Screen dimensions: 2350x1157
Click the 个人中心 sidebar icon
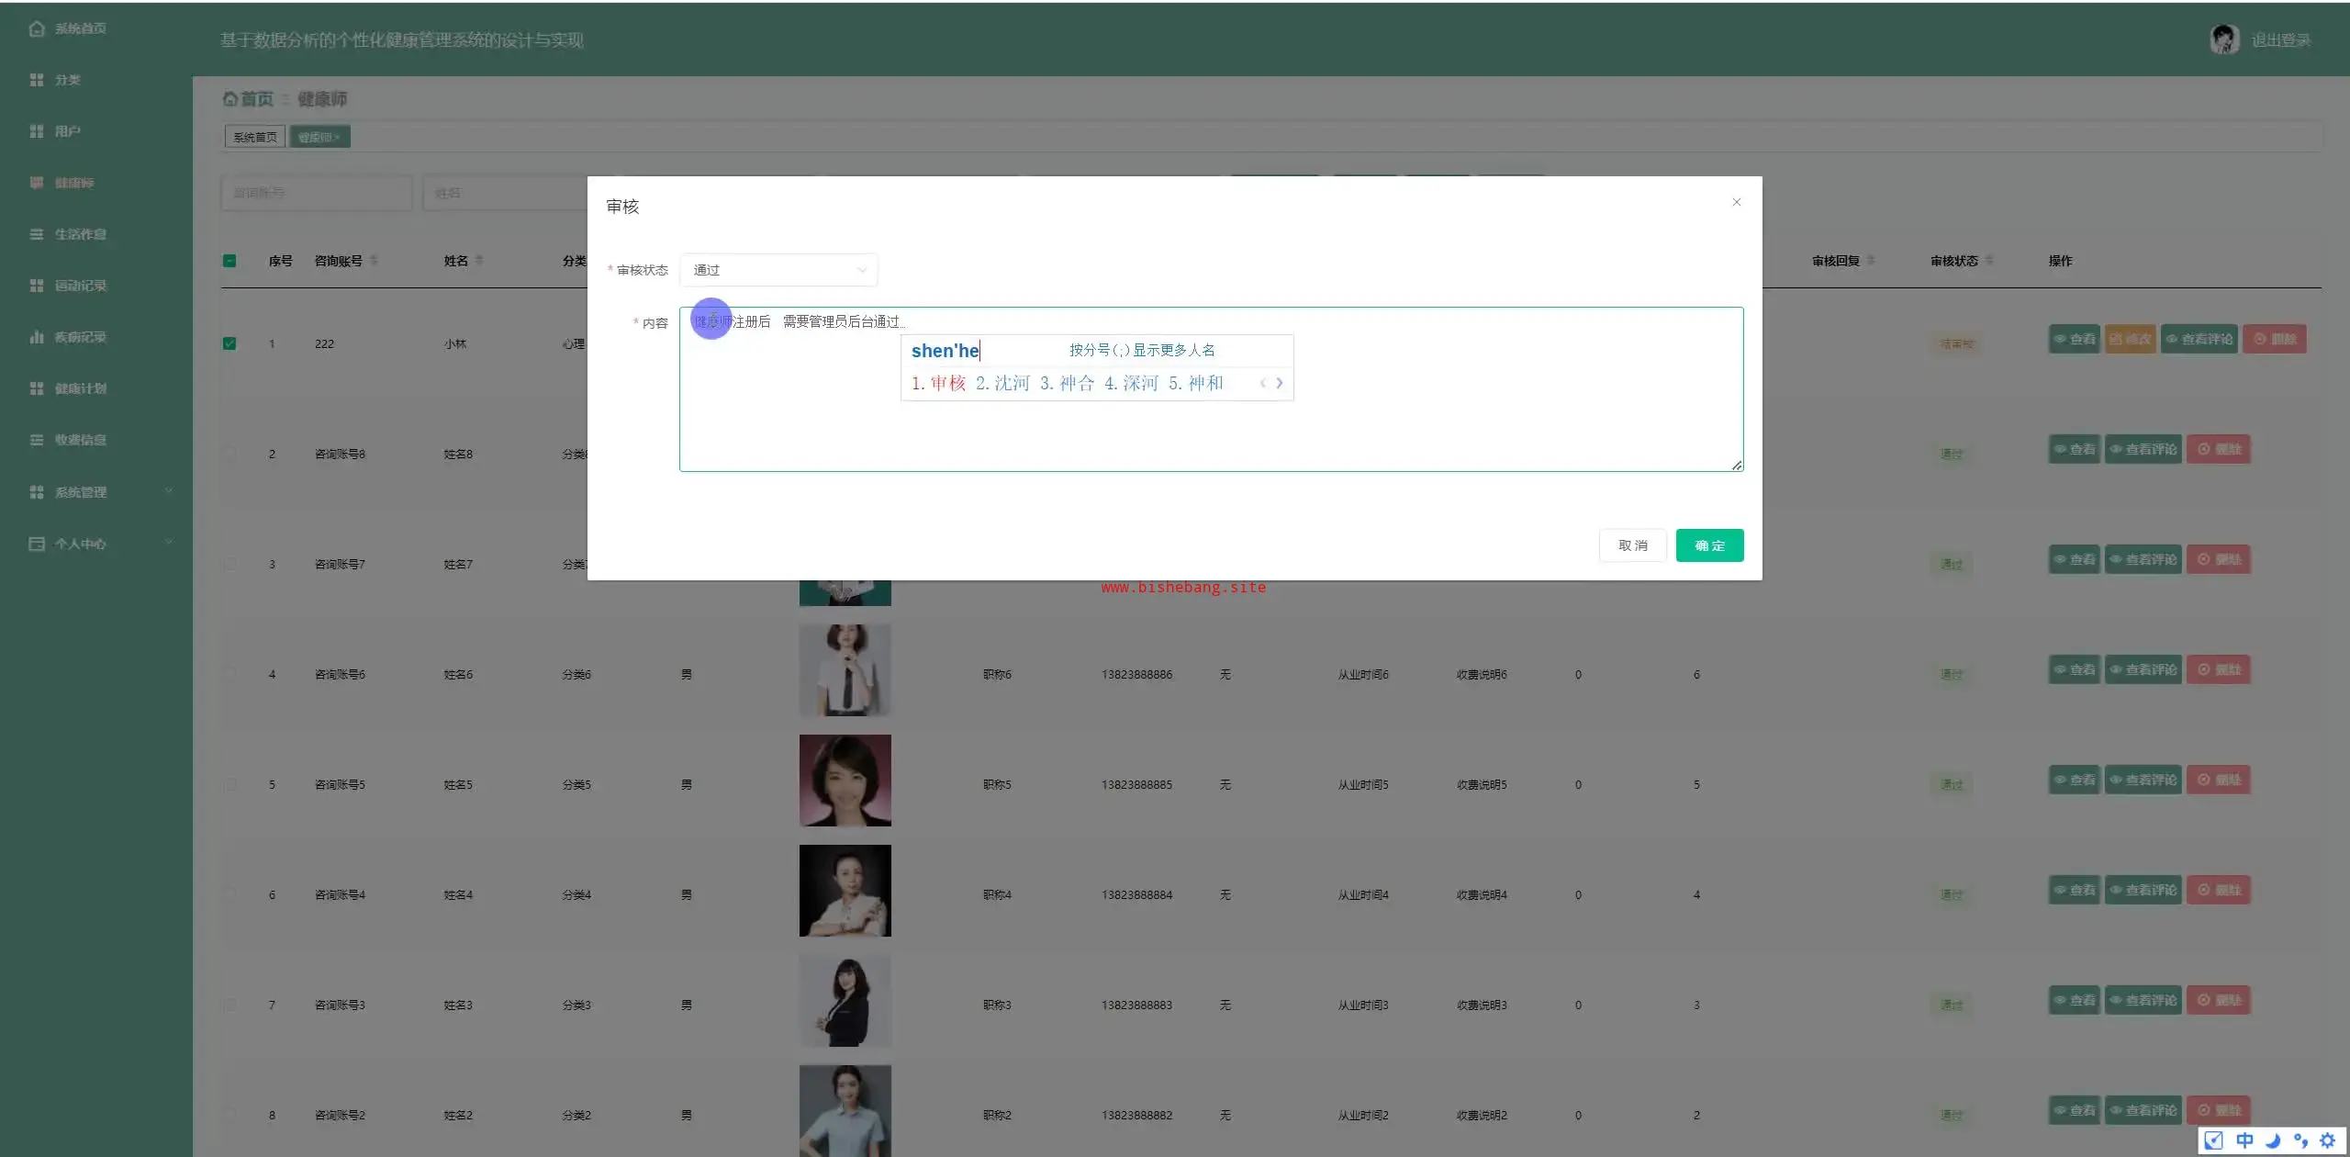tap(37, 544)
